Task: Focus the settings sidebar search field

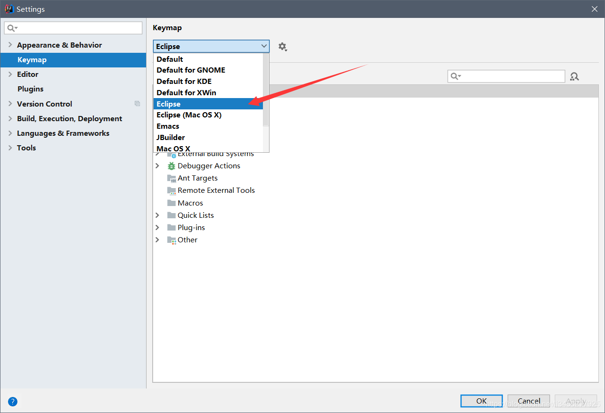Action: coord(73,28)
